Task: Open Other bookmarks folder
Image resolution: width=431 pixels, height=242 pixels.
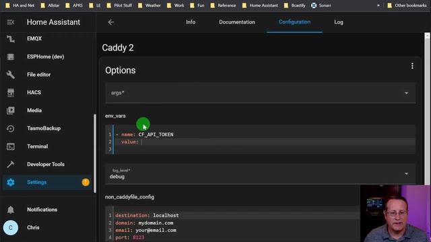Action: tap(407, 5)
